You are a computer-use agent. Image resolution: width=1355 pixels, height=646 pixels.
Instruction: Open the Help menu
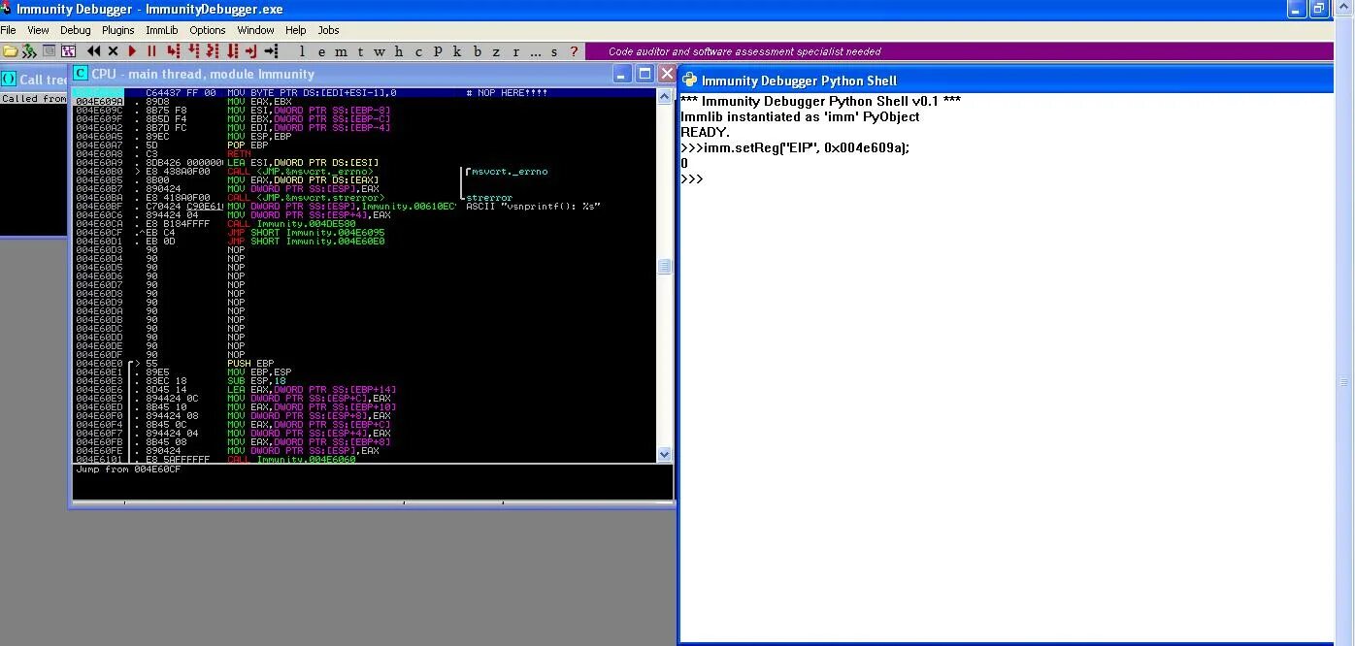[296, 30]
